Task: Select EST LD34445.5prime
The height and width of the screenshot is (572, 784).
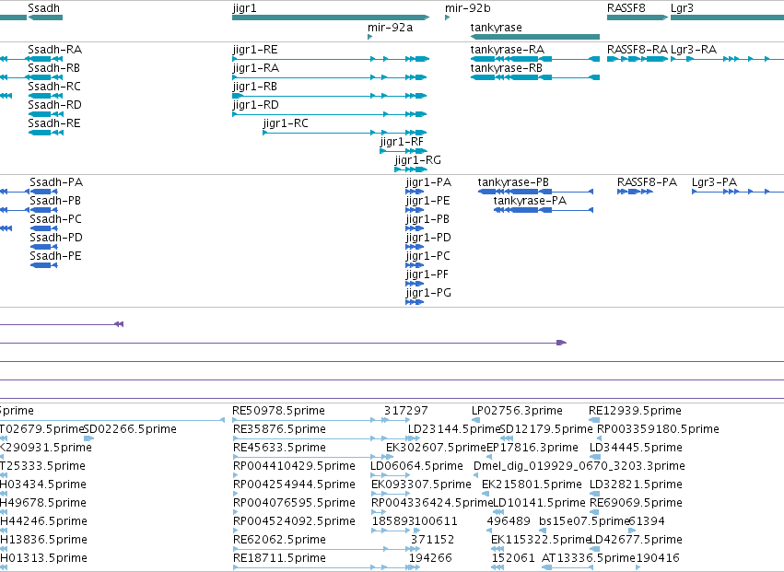Action: pos(636,448)
